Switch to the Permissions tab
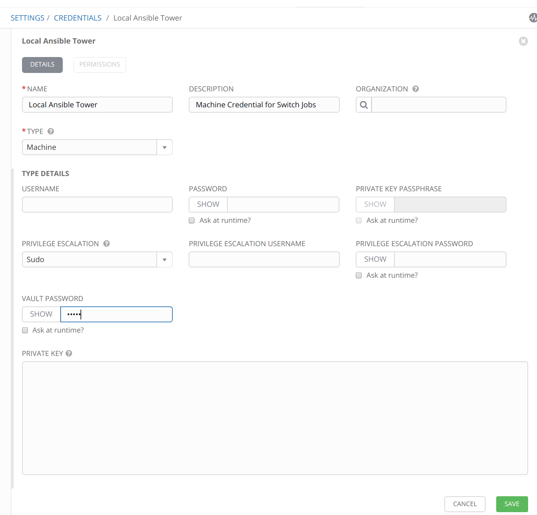537x515 pixels. (x=100, y=65)
